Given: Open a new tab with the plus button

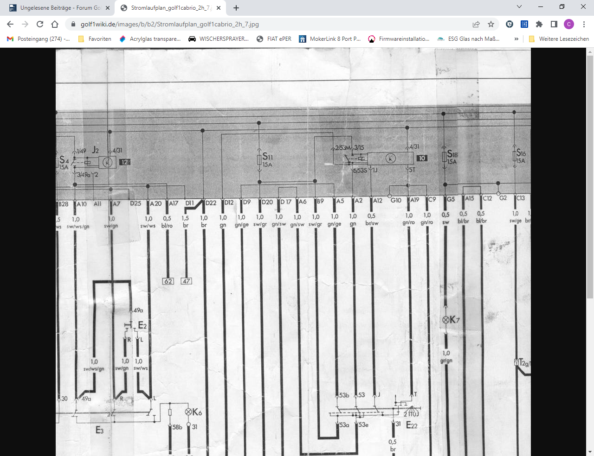Looking at the screenshot, I should coord(236,8).
